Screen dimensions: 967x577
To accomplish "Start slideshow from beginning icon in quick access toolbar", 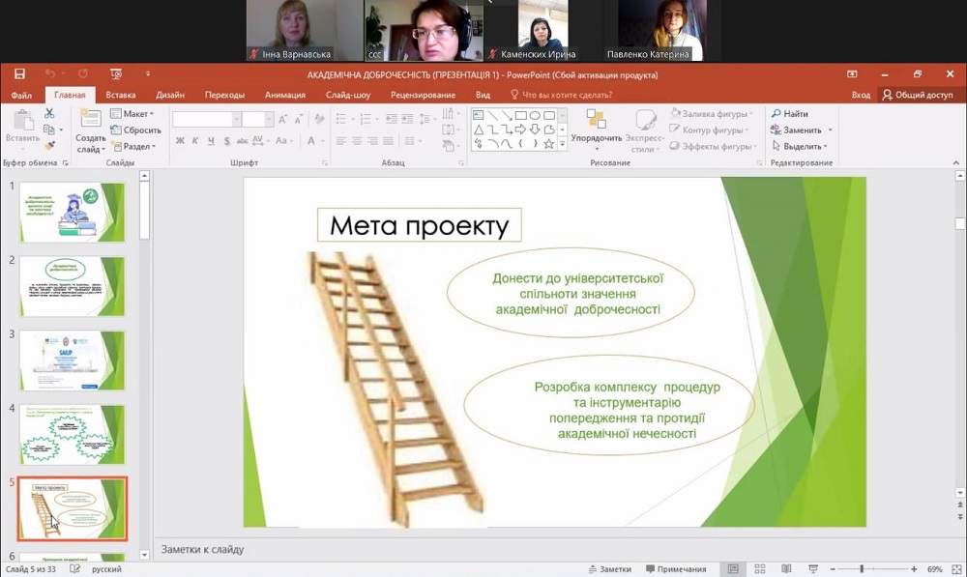I will point(116,74).
